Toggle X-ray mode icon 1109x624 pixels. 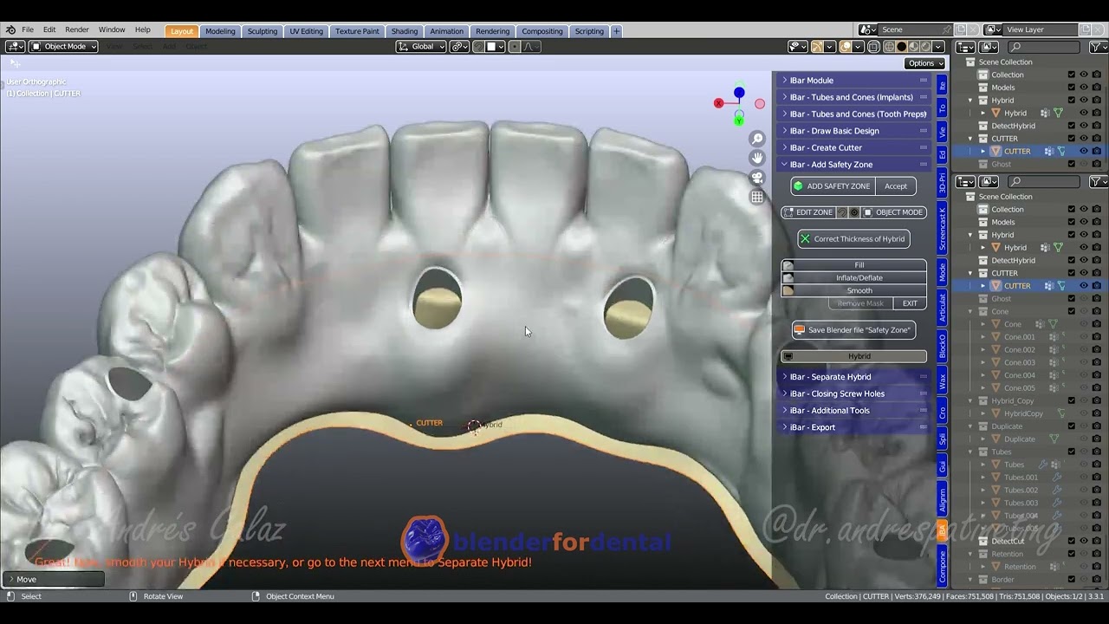pos(874,47)
